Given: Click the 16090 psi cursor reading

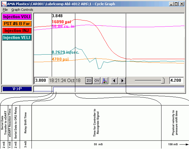Looking at the screenshot, I should [61, 22].
